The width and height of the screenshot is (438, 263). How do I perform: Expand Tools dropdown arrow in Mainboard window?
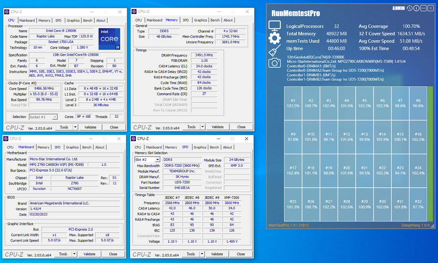click(74, 254)
